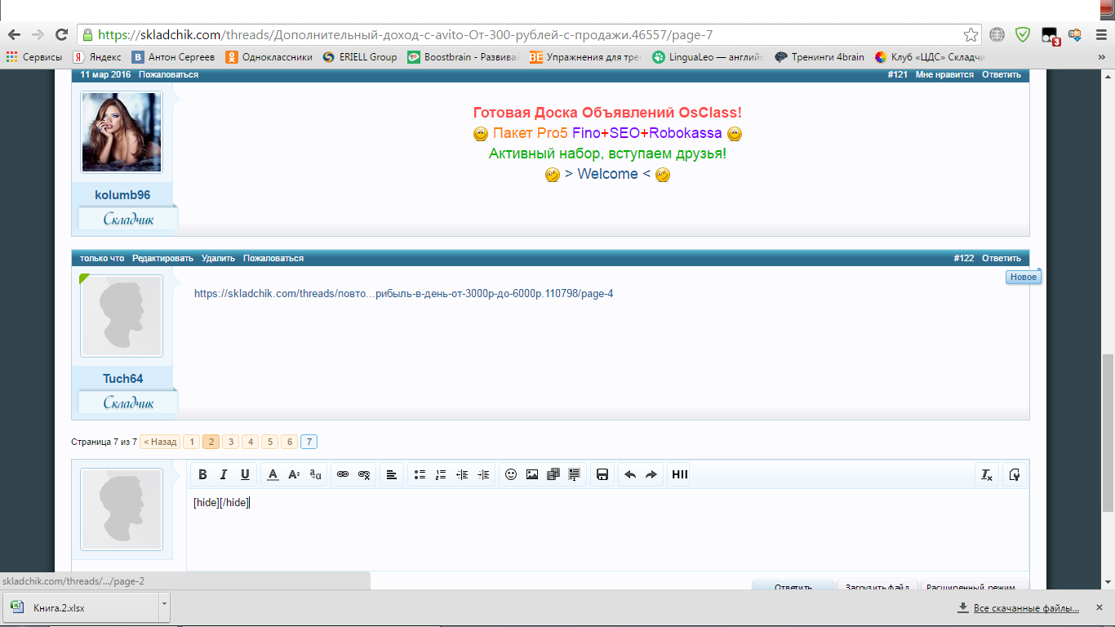The width and height of the screenshot is (1115, 627).
Task: Click kolumb96's avatar picture
Action: [x=122, y=132]
